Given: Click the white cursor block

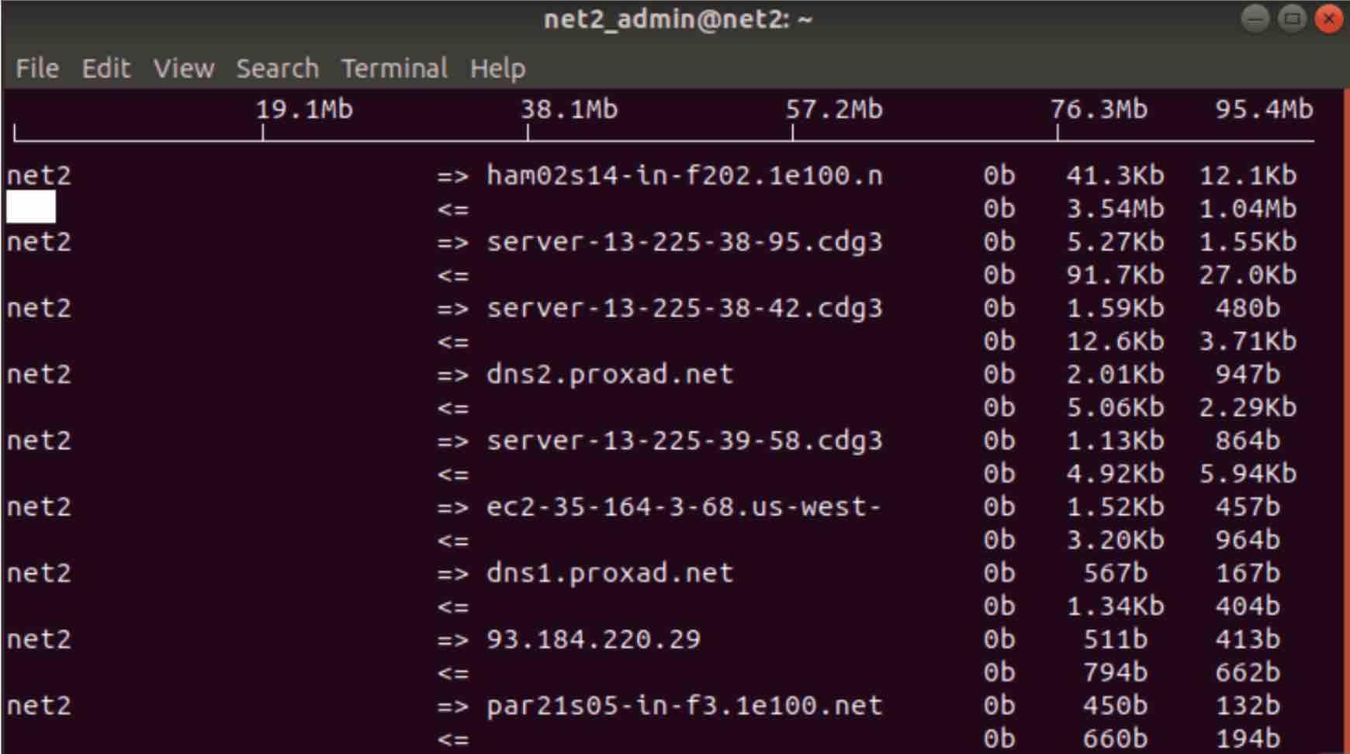Looking at the screenshot, I should pos(31,207).
